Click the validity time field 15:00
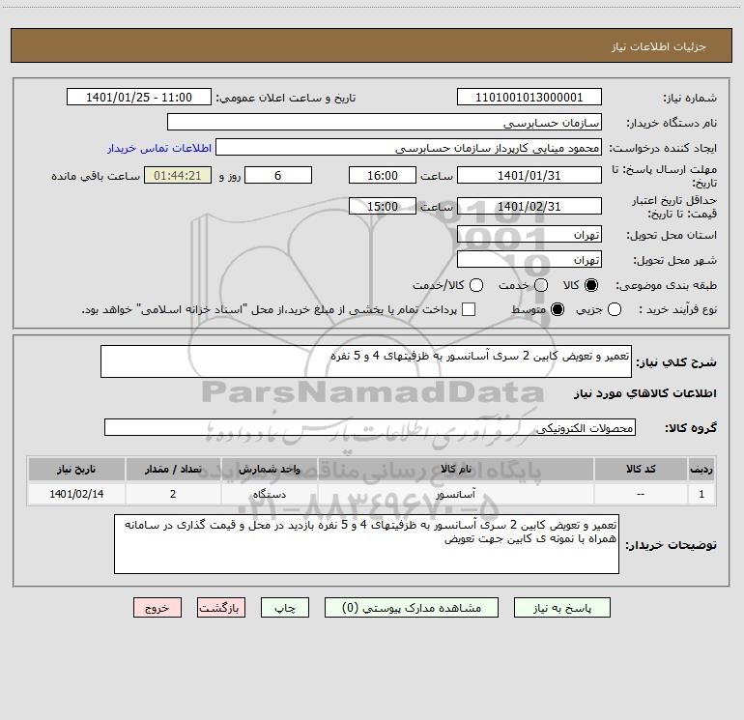Viewport: 744px width, 720px height. [383, 207]
